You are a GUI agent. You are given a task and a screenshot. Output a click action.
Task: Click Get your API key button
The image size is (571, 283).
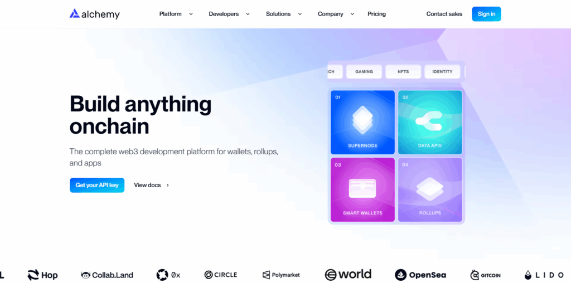tap(97, 185)
